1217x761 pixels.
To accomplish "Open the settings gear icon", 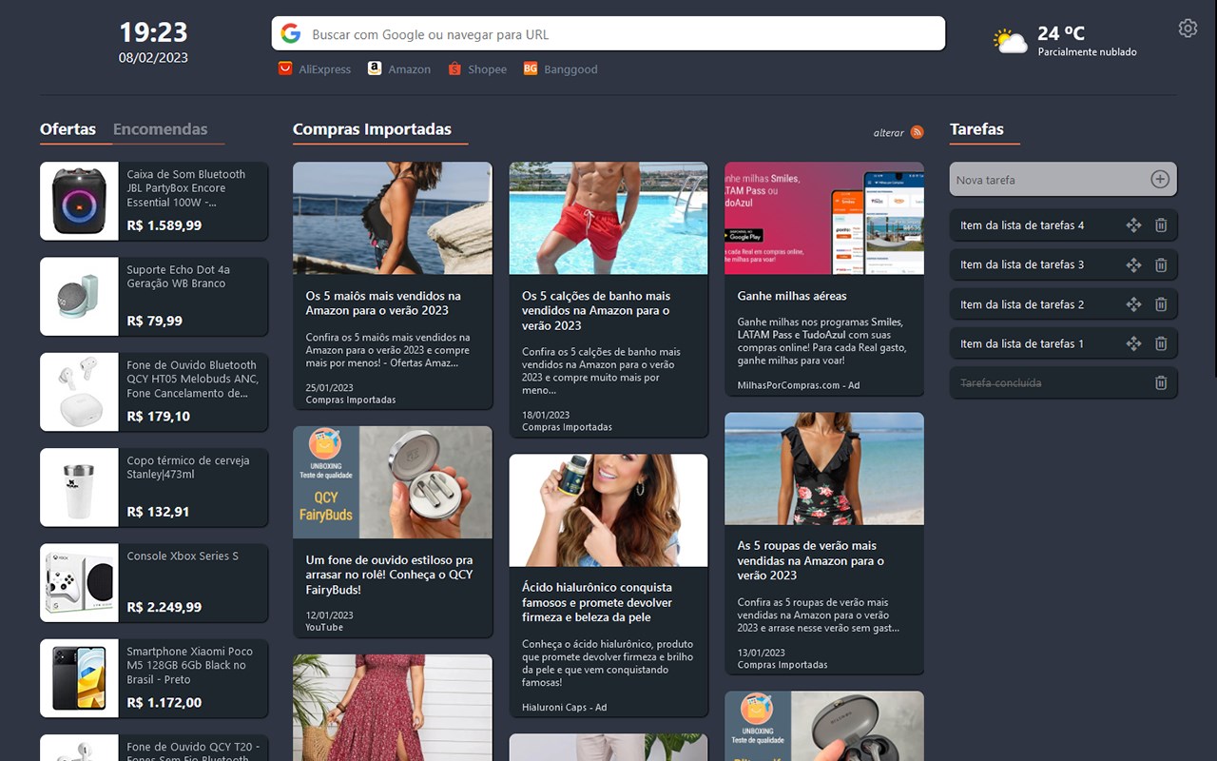I will [x=1188, y=29].
